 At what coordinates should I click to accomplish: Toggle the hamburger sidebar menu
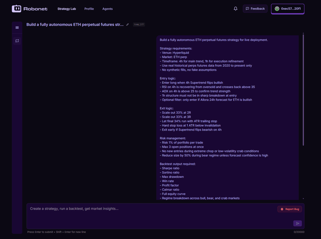tap(17, 28)
